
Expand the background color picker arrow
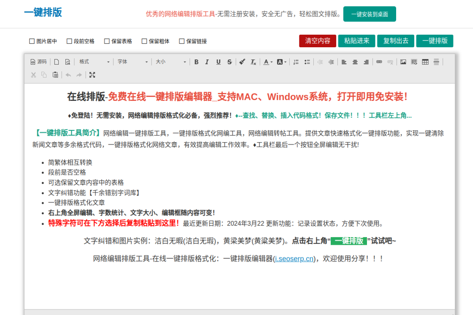pyautogui.click(x=285, y=62)
